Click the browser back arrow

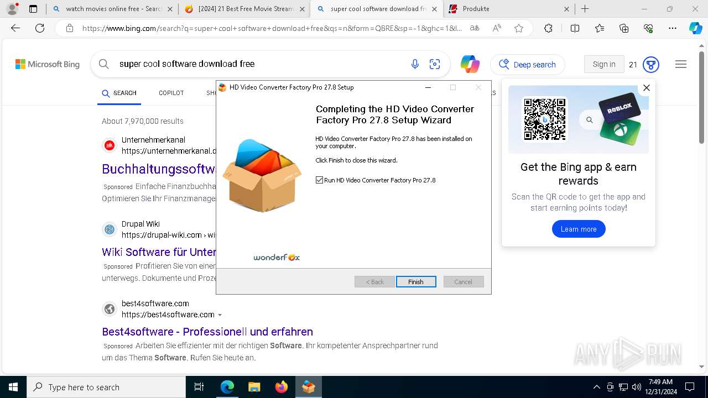point(15,28)
